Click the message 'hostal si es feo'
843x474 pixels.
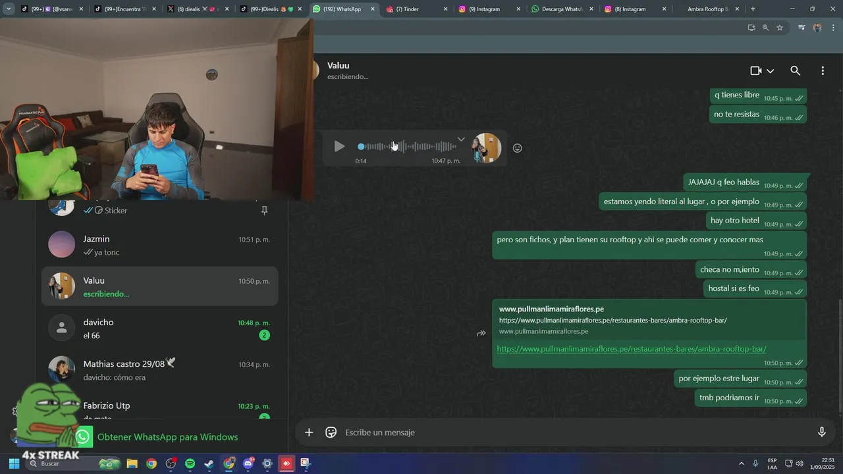click(734, 288)
